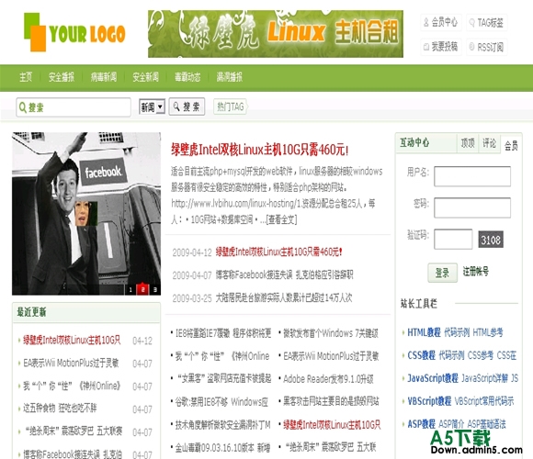Focus the 用户名 username field
The image size is (533, 459).
472,176
